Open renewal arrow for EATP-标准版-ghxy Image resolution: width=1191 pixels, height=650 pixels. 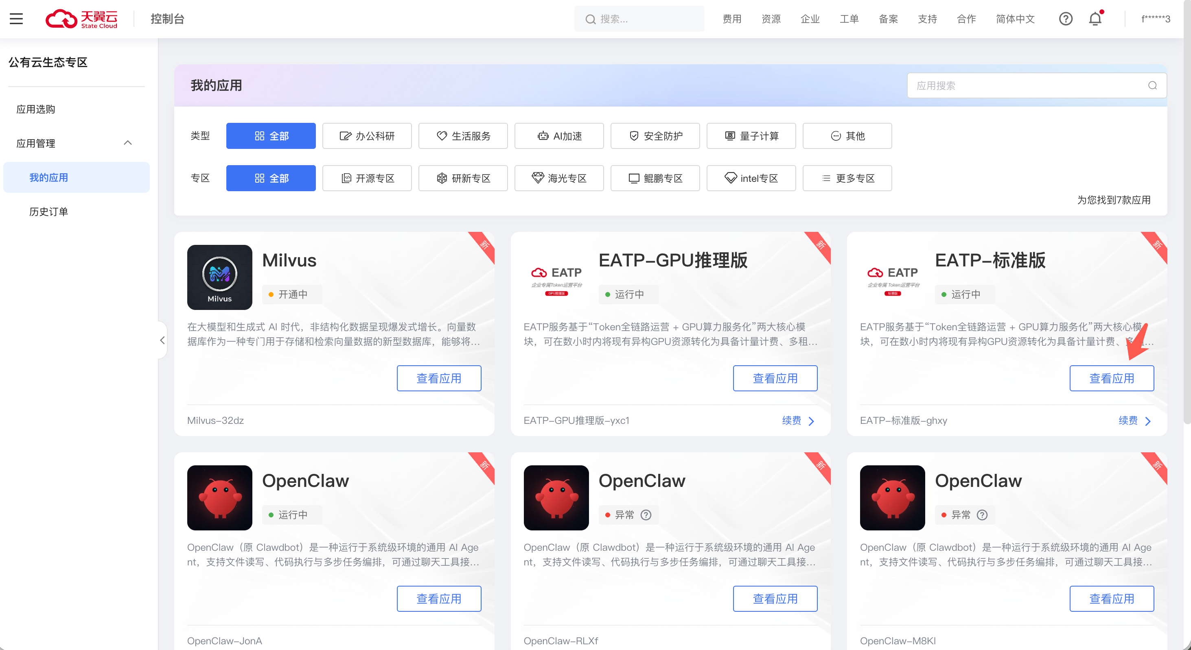coord(1148,421)
